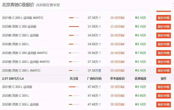Click model name 2020款 改款 C 260 L 4MATIC

click(21, 71)
